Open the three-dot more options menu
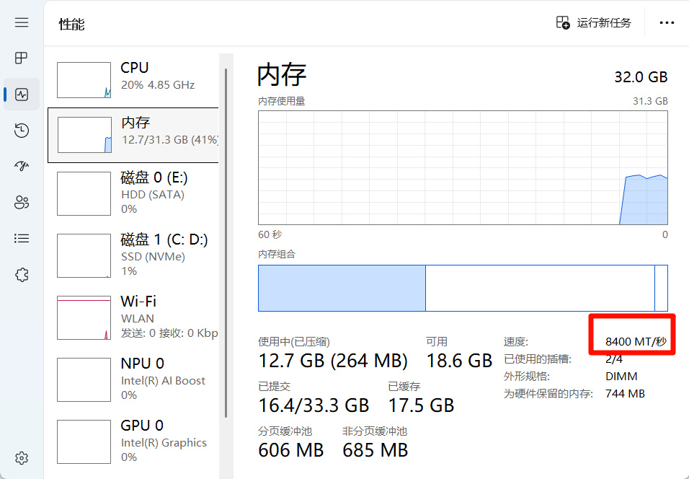 coord(667,22)
